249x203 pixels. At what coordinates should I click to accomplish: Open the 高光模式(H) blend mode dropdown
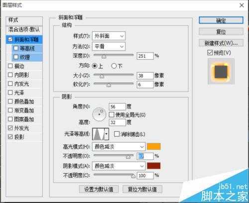point(119,147)
